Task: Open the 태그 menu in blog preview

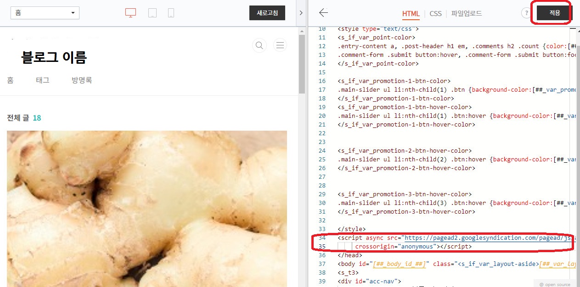Action: pos(43,80)
